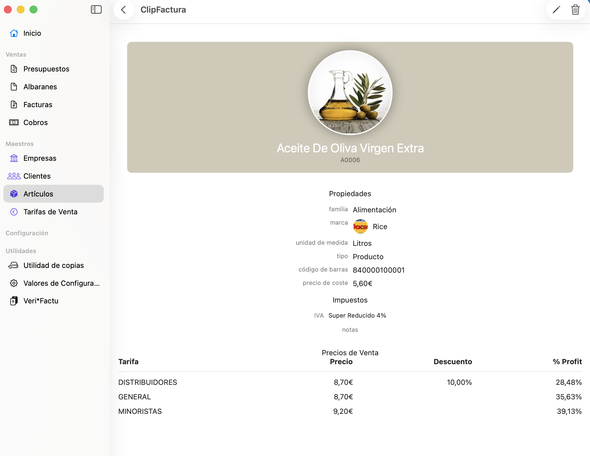Click the Utilidad de copias printer icon
The width and height of the screenshot is (590, 456).
(x=13, y=265)
